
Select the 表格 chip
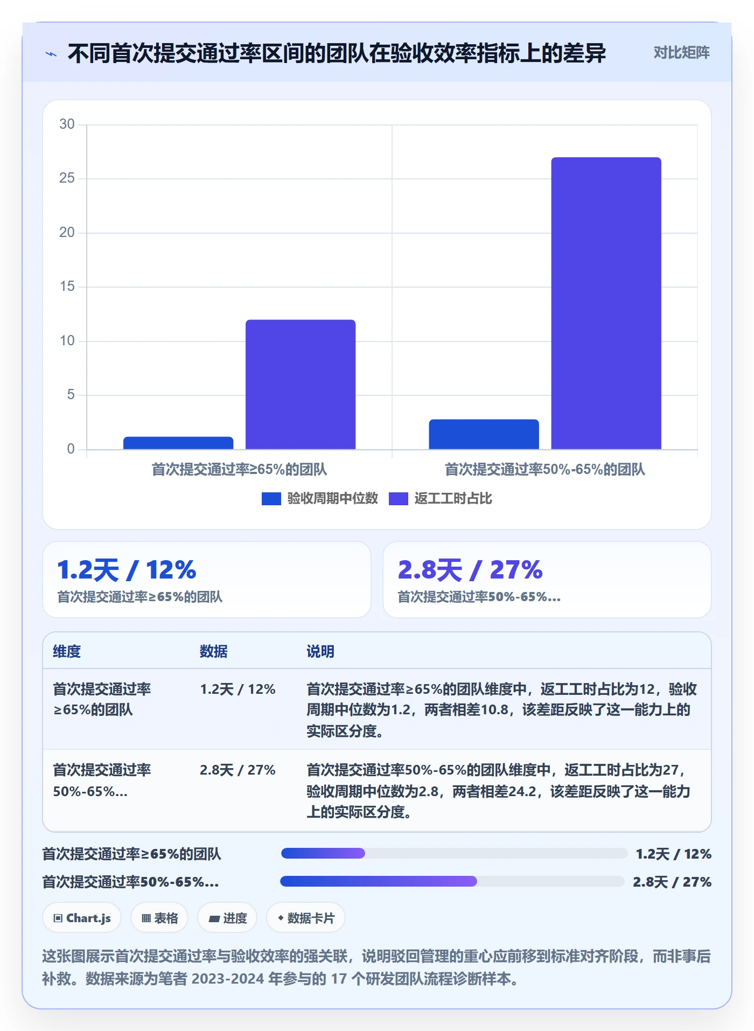pyautogui.click(x=159, y=918)
